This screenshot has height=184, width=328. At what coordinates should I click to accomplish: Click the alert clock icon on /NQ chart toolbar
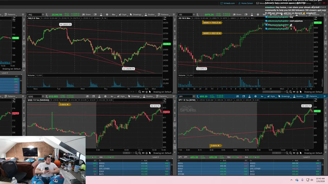95,15
